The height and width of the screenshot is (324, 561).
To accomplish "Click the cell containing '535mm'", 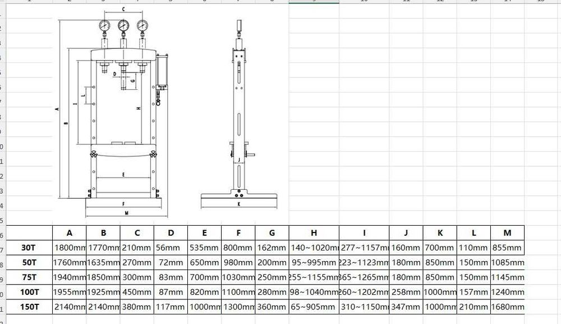I will (205, 248).
